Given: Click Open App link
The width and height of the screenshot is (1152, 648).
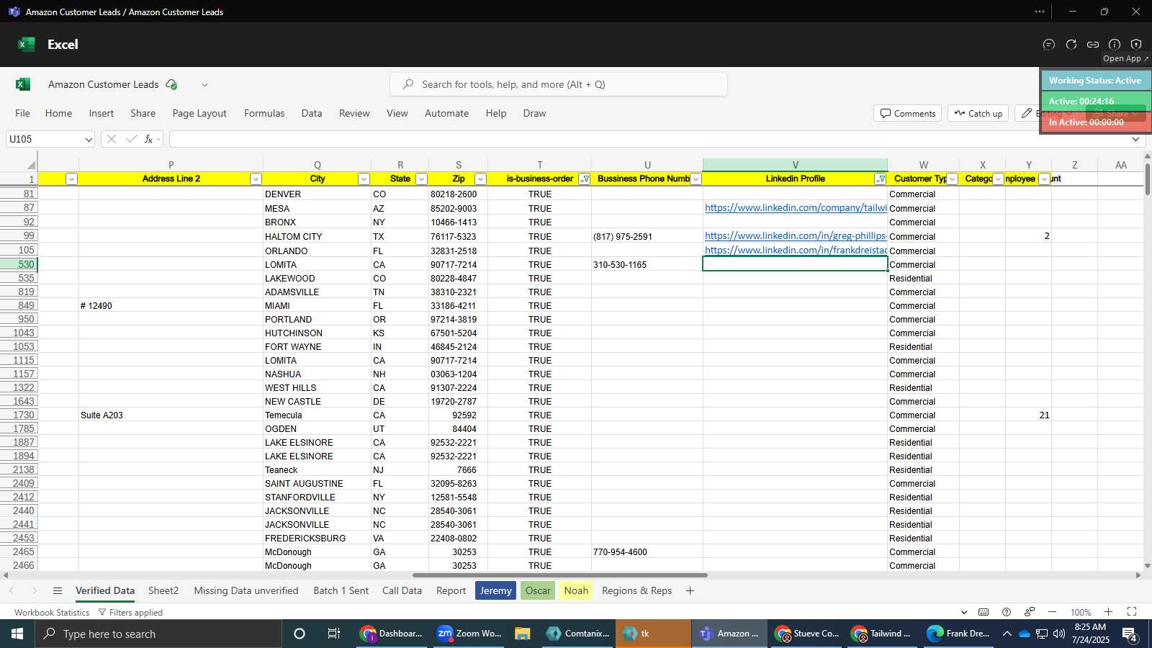Looking at the screenshot, I should coord(1125,59).
